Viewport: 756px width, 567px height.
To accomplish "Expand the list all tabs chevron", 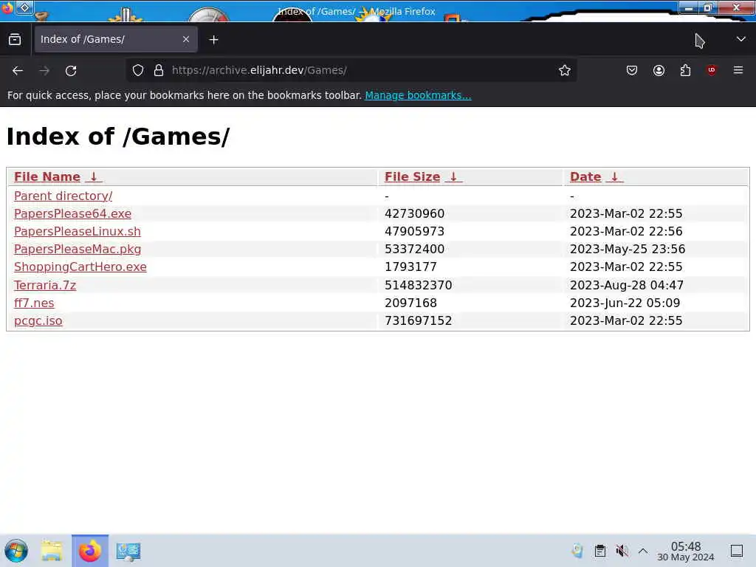I will [x=741, y=39].
